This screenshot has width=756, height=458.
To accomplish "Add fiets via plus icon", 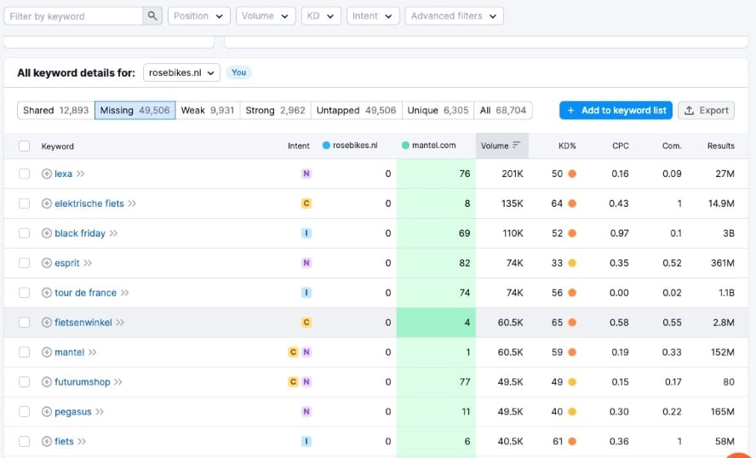I will (x=47, y=441).
